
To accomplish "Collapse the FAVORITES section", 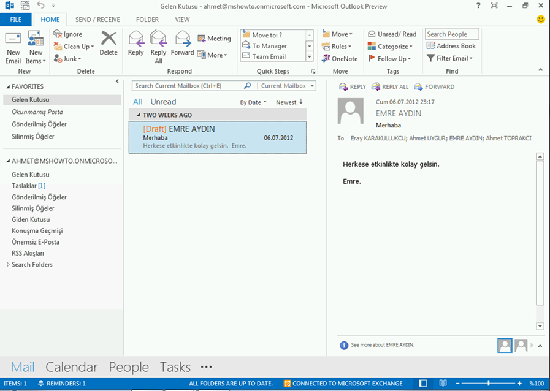I will tap(8, 86).
